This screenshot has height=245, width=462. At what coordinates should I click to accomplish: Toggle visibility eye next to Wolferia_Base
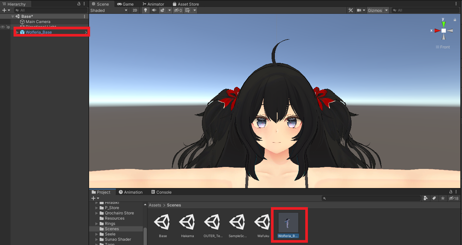(x=2, y=27)
